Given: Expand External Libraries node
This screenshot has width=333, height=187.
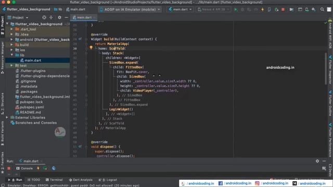Looking at the screenshot, I should (x=7, y=117).
